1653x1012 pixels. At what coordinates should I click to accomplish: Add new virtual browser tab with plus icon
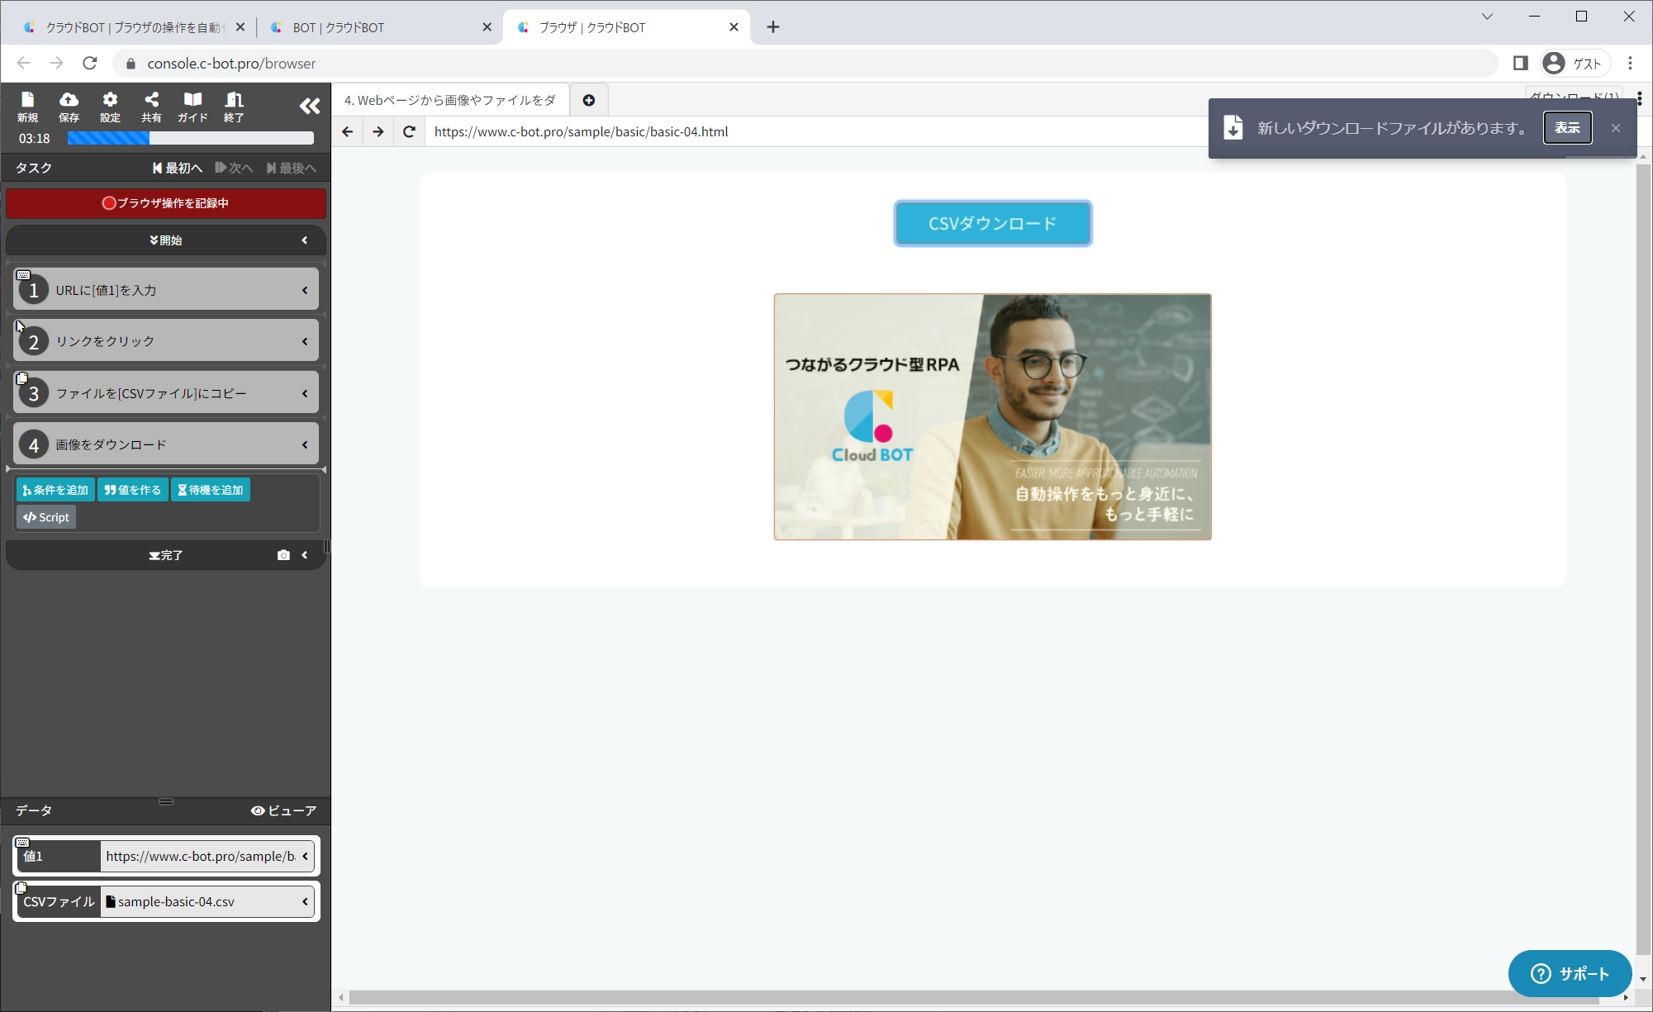pyautogui.click(x=589, y=100)
